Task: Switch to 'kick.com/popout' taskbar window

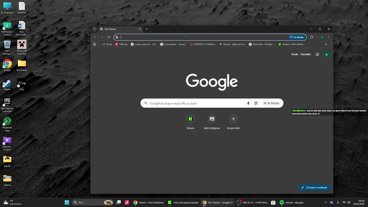Action: coord(183,202)
